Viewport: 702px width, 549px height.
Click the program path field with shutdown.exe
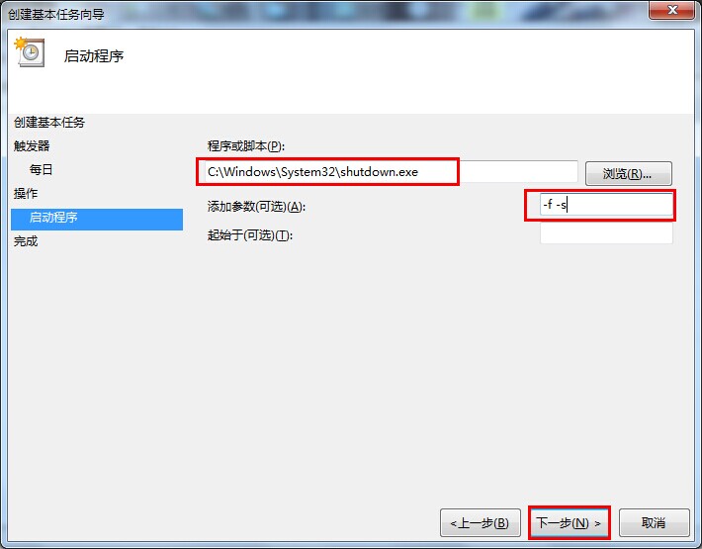click(389, 172)
